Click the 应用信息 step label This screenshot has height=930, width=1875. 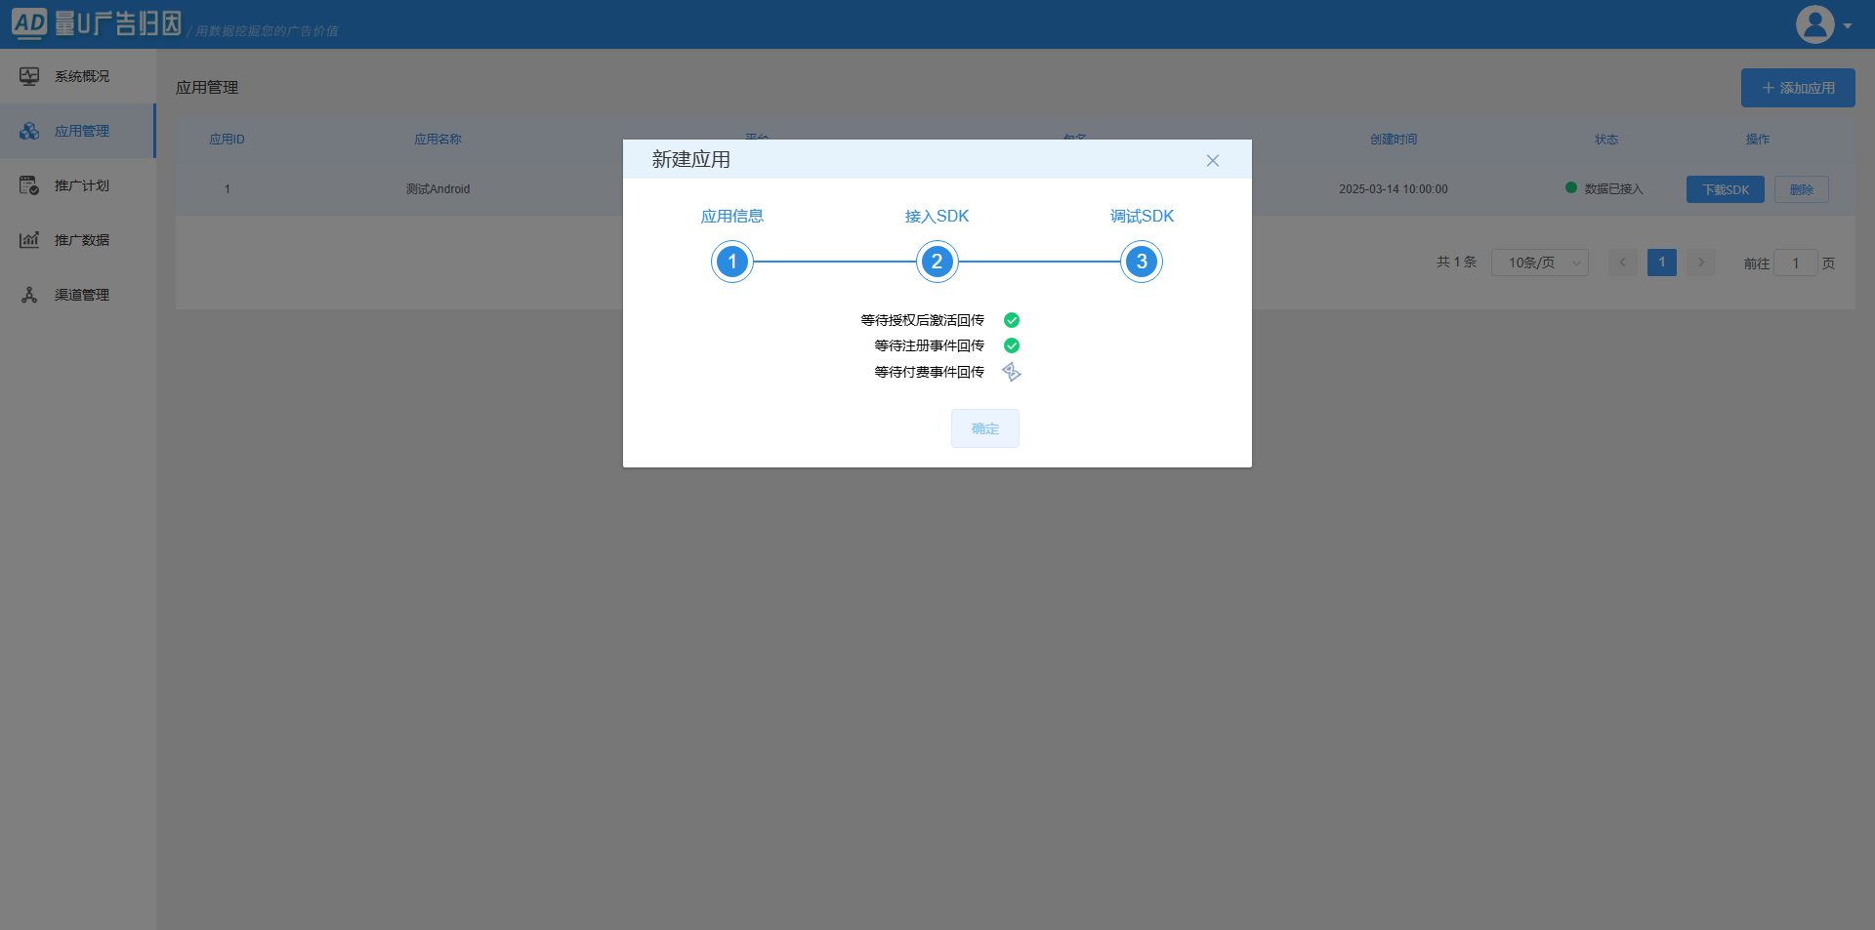(732, 216)
